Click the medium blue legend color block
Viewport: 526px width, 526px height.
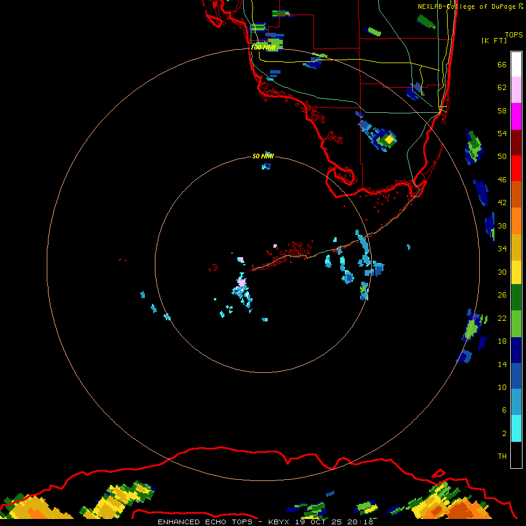click(x=516, y=376)
